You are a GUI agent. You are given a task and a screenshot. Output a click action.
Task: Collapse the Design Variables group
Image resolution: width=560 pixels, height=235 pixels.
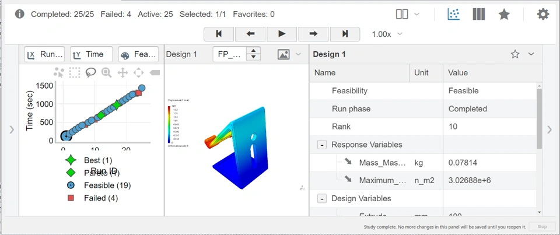pyautogui.click(x=321, y=198)
